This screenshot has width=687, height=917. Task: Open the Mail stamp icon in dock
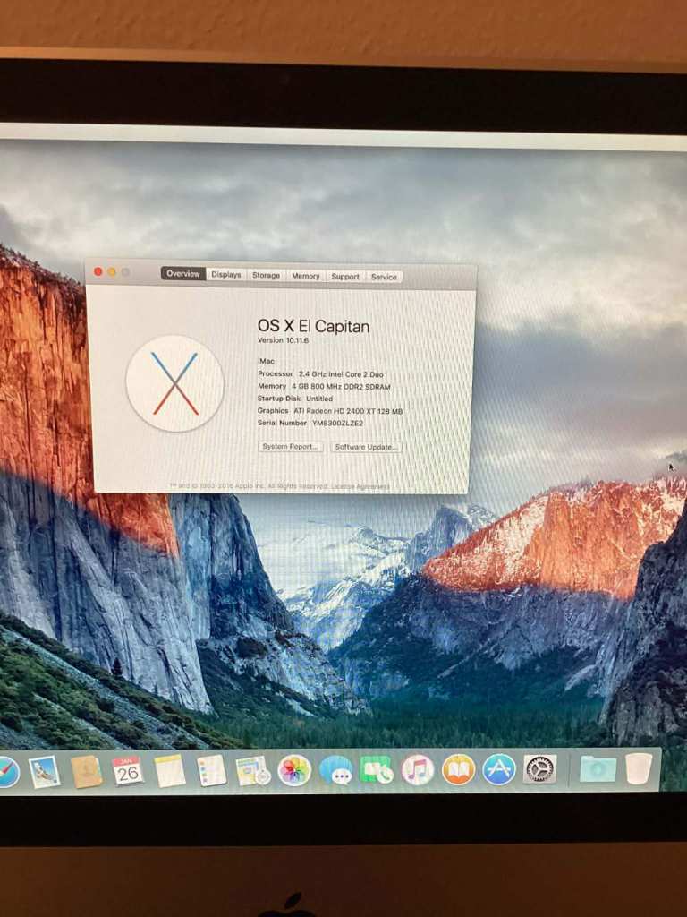pyautogui.click(x=45, y=772)
